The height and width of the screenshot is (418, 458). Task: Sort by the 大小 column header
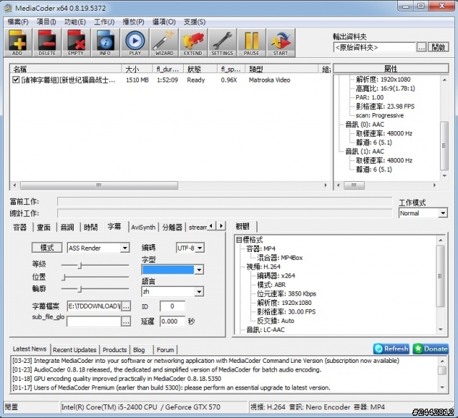(x=137, y=69)
